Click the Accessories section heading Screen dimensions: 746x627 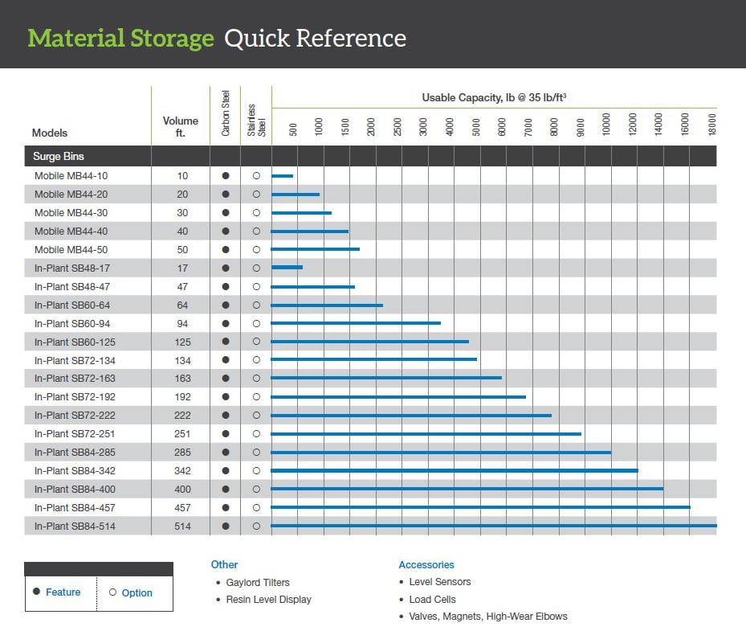click(x=426, y=564)
